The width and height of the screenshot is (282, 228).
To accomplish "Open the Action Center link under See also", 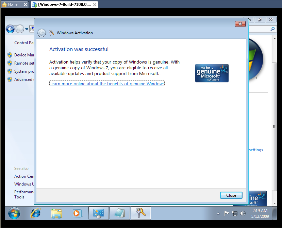I will pyautogui.click(x=24, y=176).
